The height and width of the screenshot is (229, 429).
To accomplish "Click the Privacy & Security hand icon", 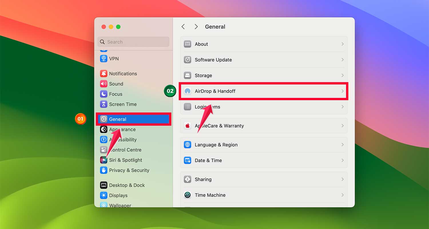I will [x=104, y=170].
